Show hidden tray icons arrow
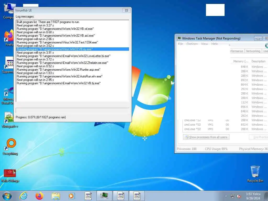 click(x=226, y=196)
